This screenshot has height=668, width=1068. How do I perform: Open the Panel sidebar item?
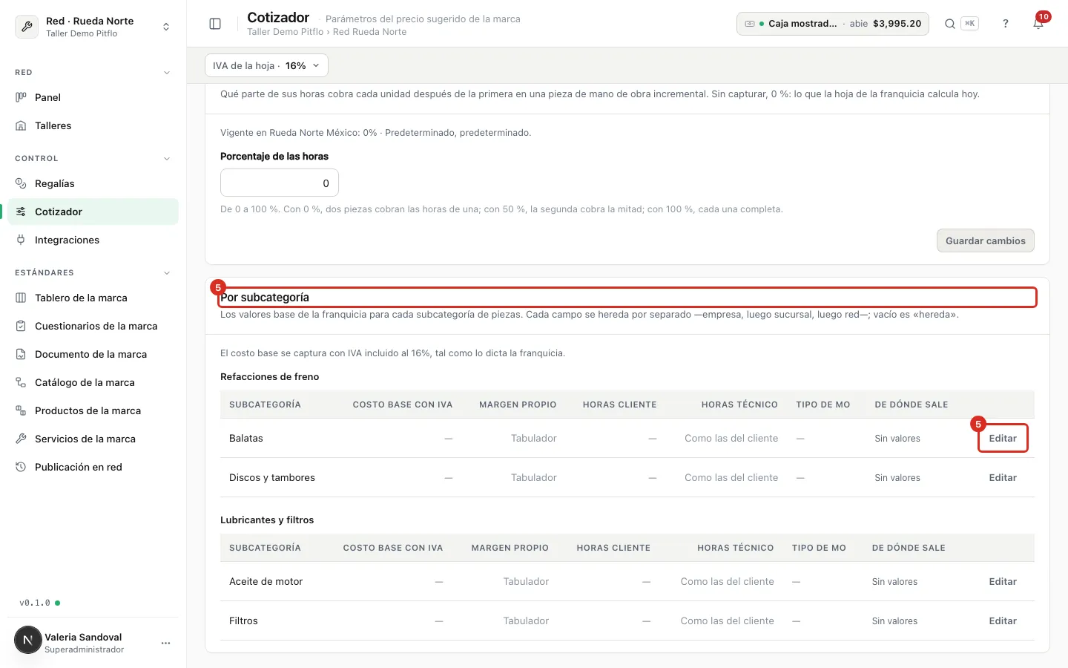[x=93, y=97]
